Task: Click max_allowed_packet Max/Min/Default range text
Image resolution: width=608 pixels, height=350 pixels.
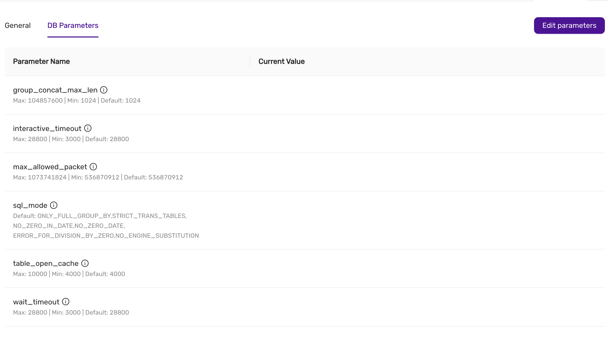Action: [x=98, y=177]
